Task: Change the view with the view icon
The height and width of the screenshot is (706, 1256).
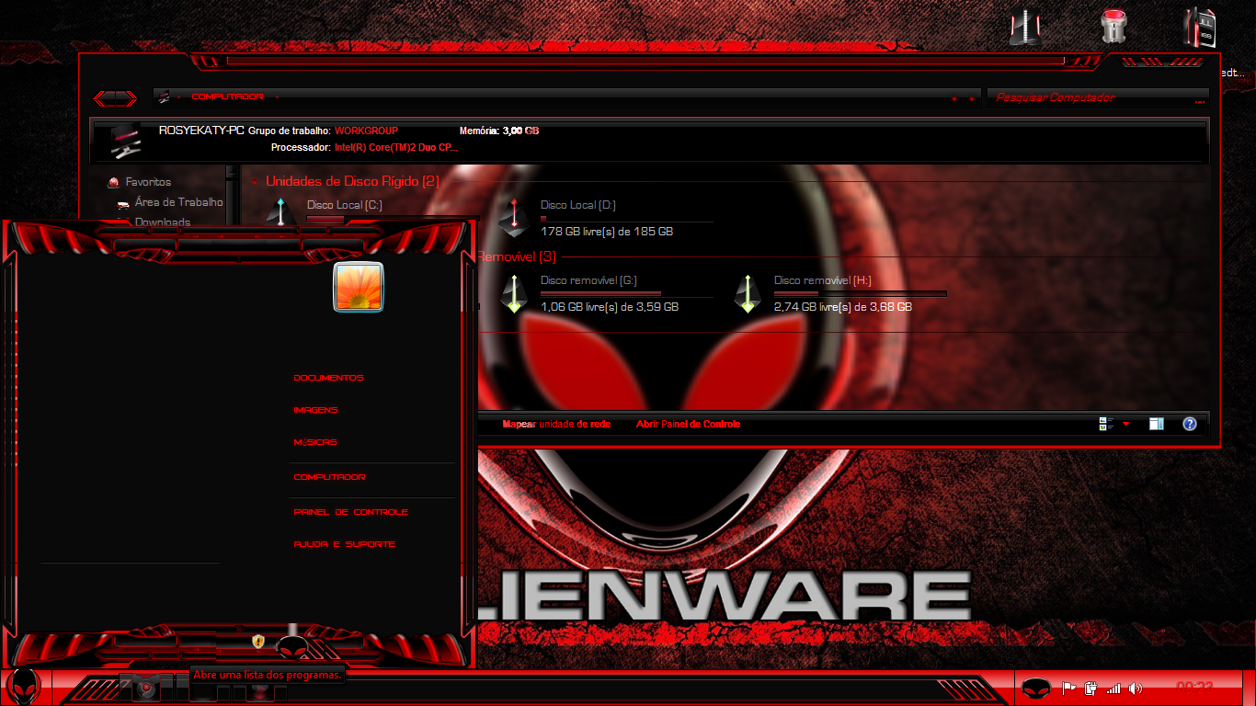Action: [1106, 424]
